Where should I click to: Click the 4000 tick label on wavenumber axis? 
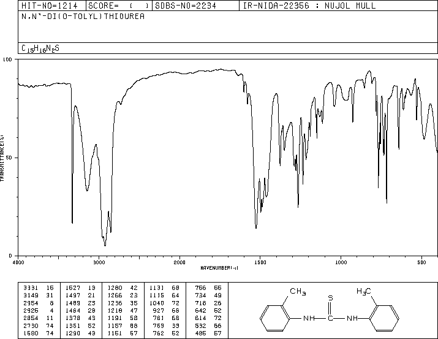pos(18,262)
